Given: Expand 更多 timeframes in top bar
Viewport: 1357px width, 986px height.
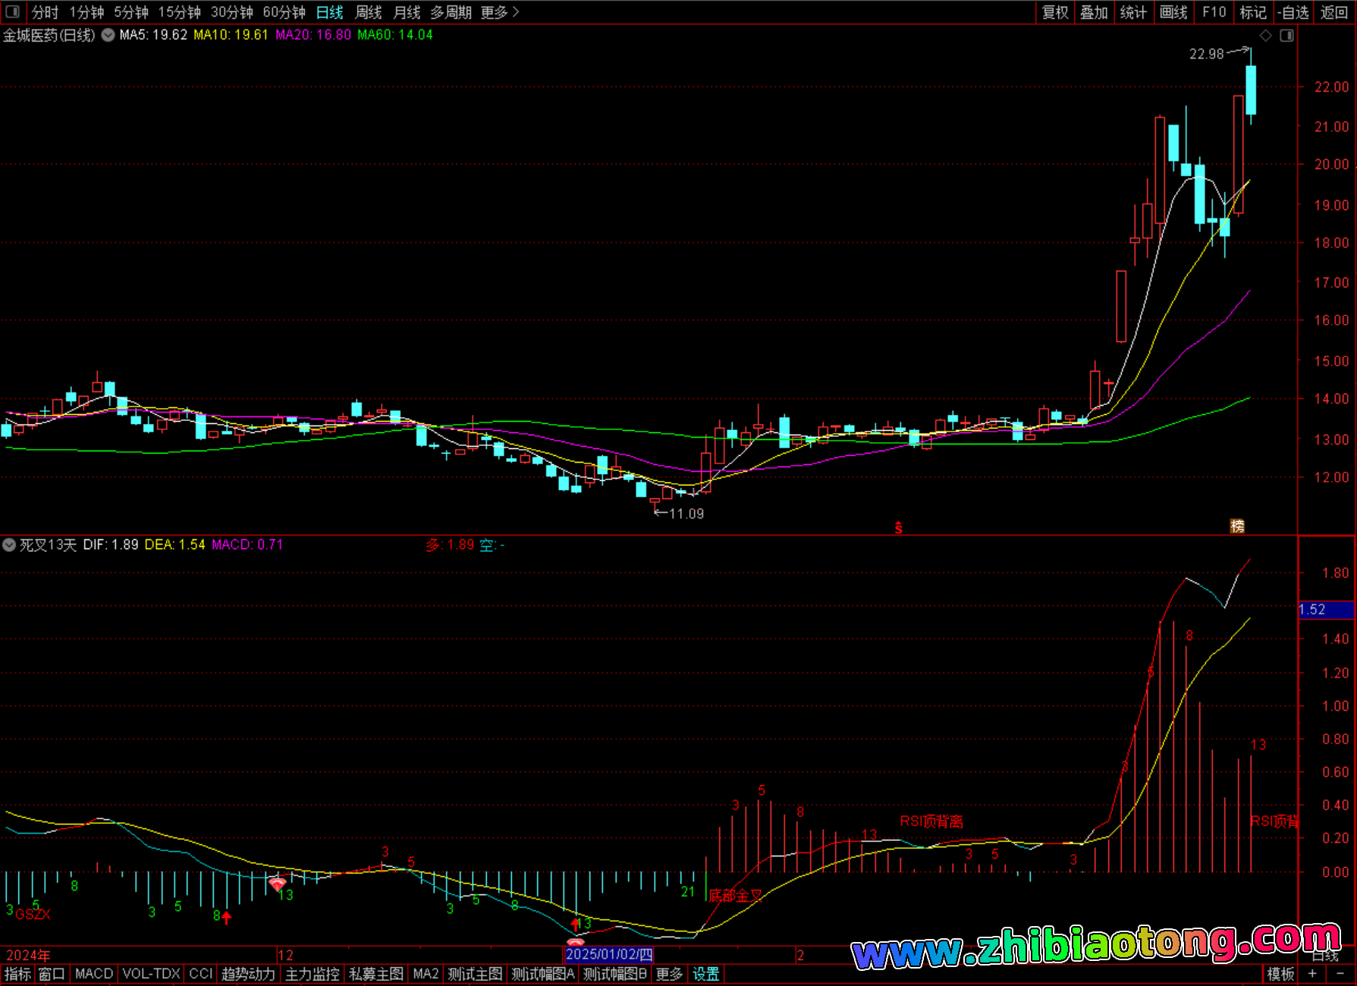Looking at the screenshot, I should [x=500, y=12].
